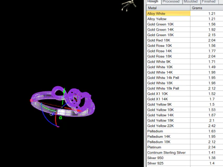This screenshot has height=167, width=223.
Task: Click the red gumball arrow tip
Action: pyautogui.click(x=79, y=110)
